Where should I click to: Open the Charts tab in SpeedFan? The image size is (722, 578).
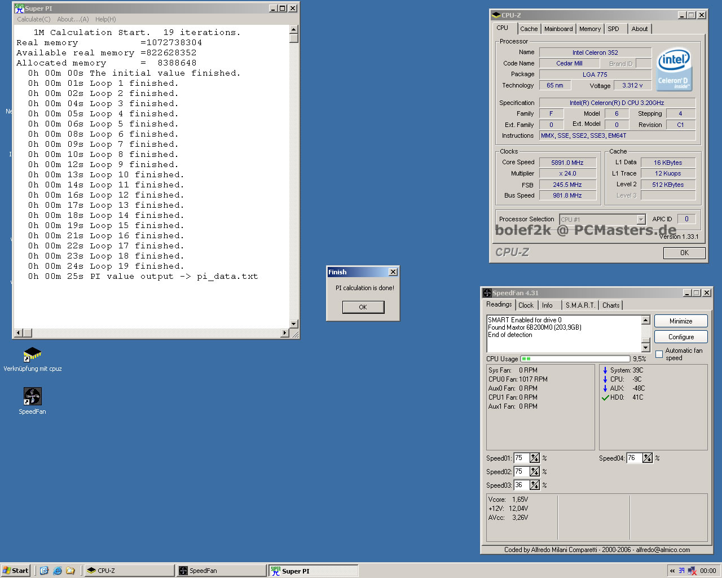pyautogui.click(x=611, y=305)
